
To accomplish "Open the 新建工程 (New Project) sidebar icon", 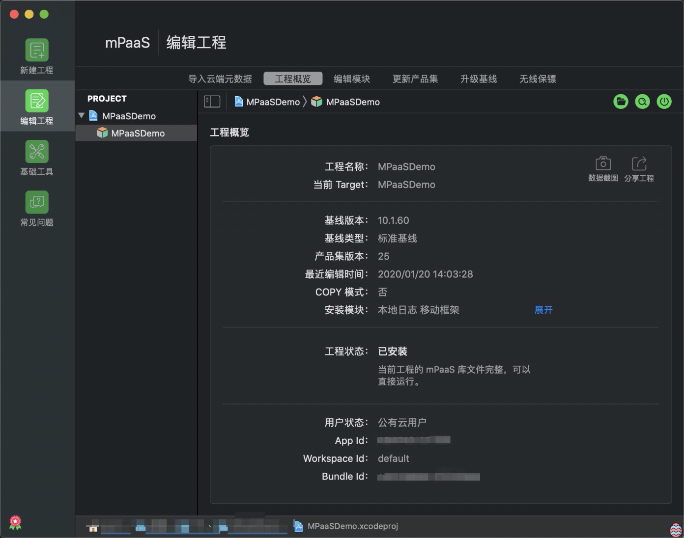I will 36,55.
